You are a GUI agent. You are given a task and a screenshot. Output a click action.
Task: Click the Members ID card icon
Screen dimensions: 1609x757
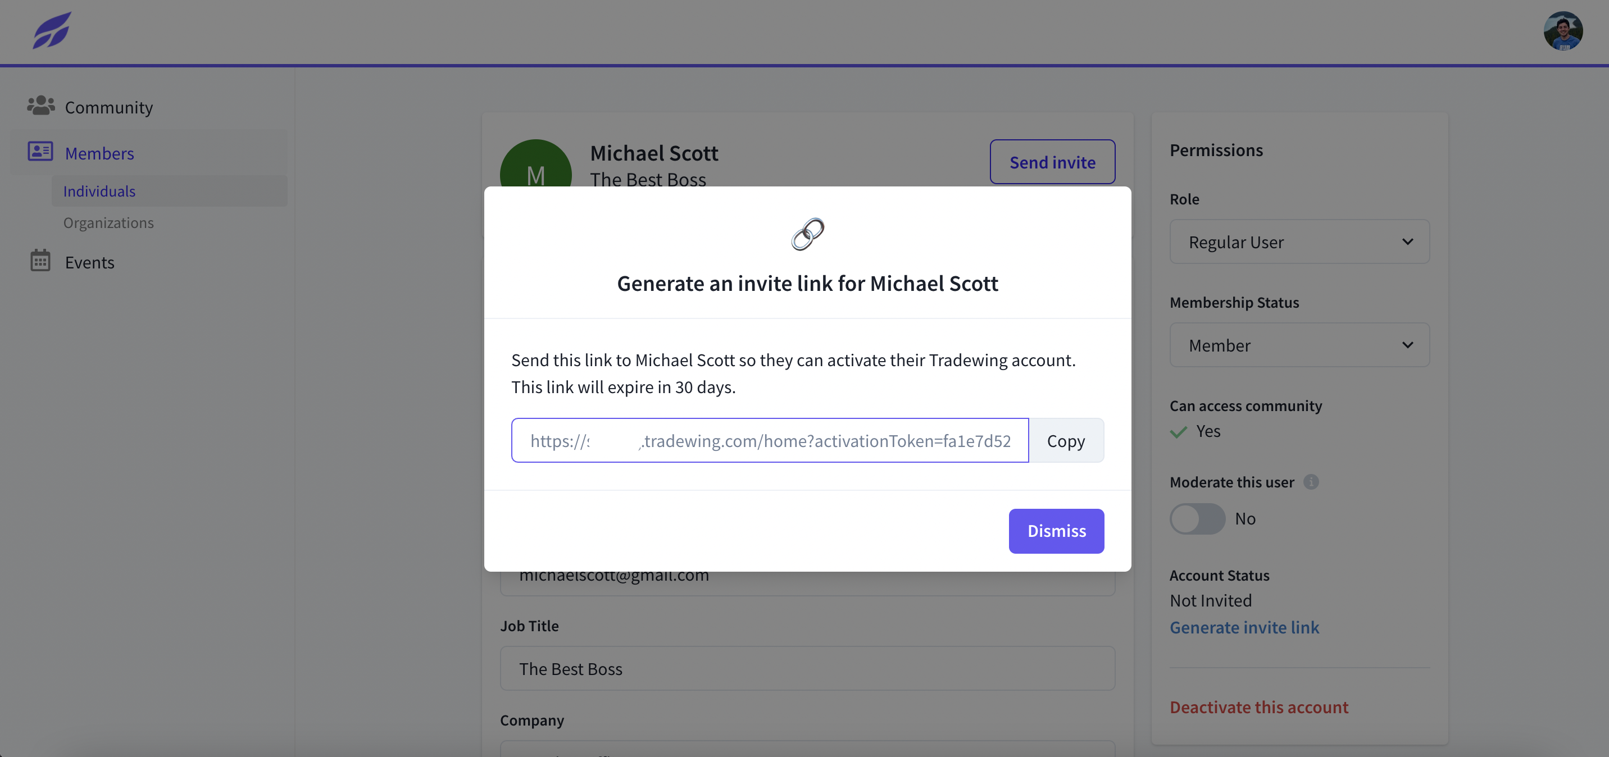(x=40, y=152)
